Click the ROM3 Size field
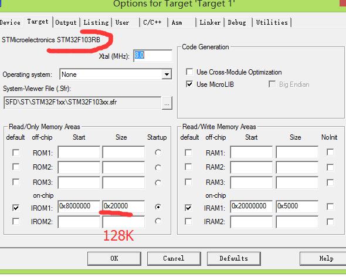346x277 pixels. pyautogui.click(x=124, y=183)
